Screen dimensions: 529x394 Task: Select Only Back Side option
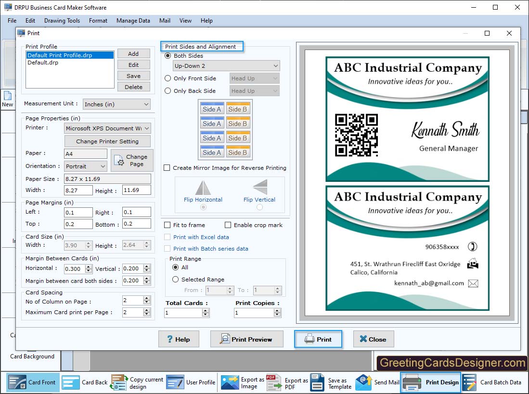point(168,90)
